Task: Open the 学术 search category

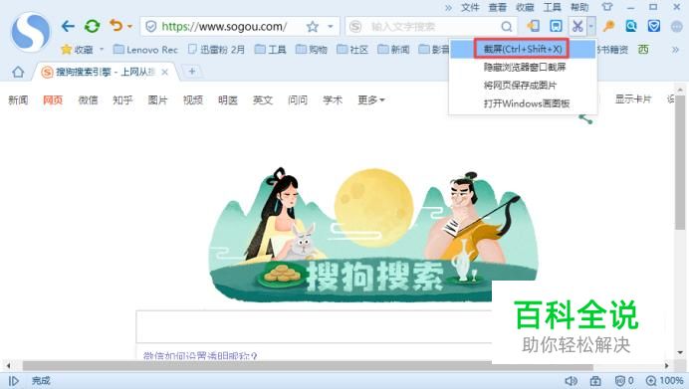Action: point(333,100)
